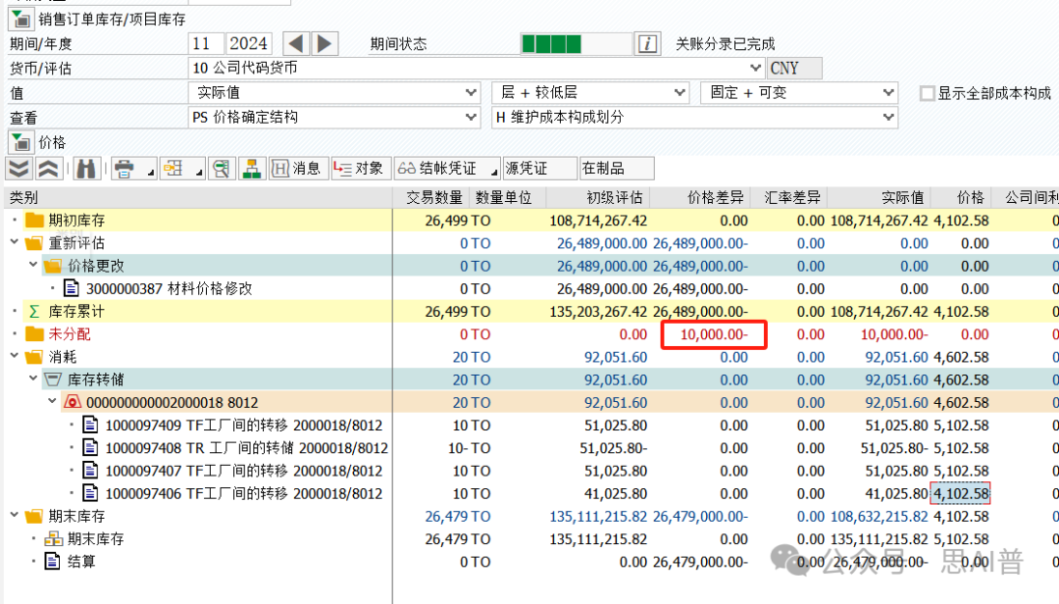
Task: Enable the 显示全部成本构成 checkbox
Action: (927, 93)
